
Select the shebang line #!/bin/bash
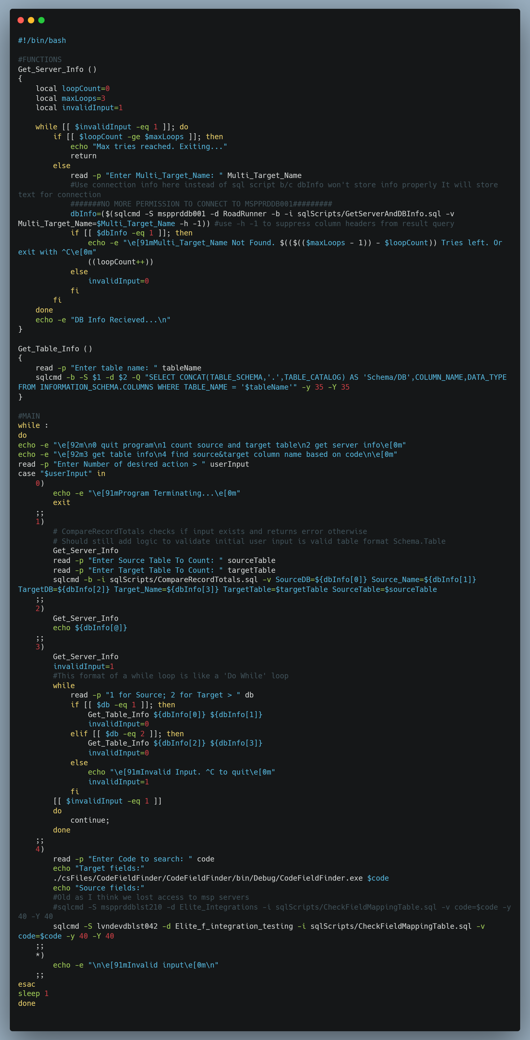42,40
